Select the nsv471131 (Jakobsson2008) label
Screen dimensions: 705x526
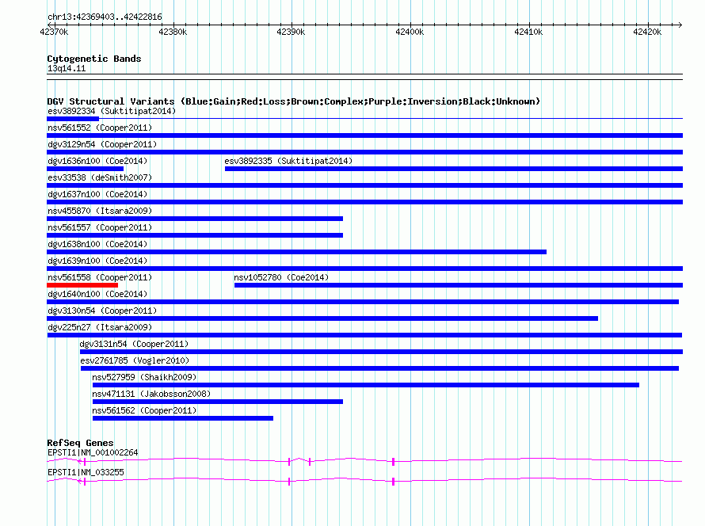[151, 394]
